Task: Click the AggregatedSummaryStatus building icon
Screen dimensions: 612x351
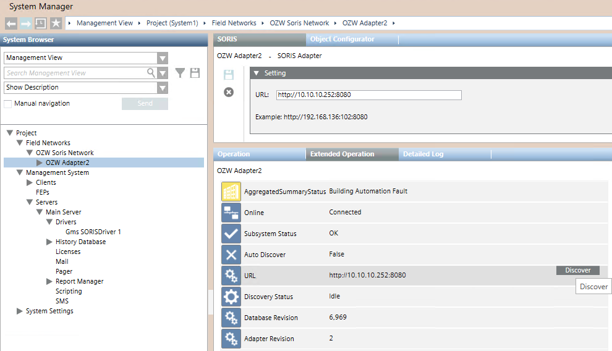Action: [231, 192]
